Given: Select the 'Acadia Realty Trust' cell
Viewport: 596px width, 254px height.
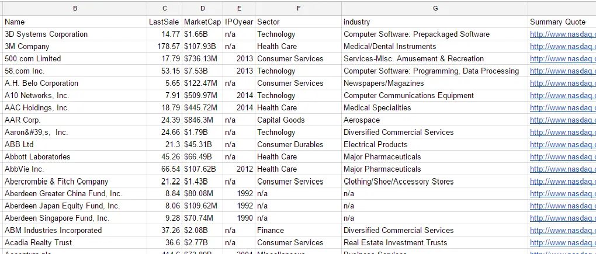Looking at the screenshot, I should pyautogui.click(x=75, y=242).
